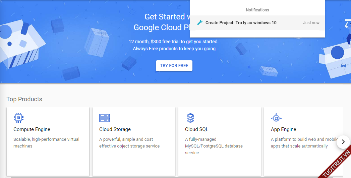Click the Cloud Storage object storage description
Viewport: 351px width, 178px height.
click(x=129, y=142)
